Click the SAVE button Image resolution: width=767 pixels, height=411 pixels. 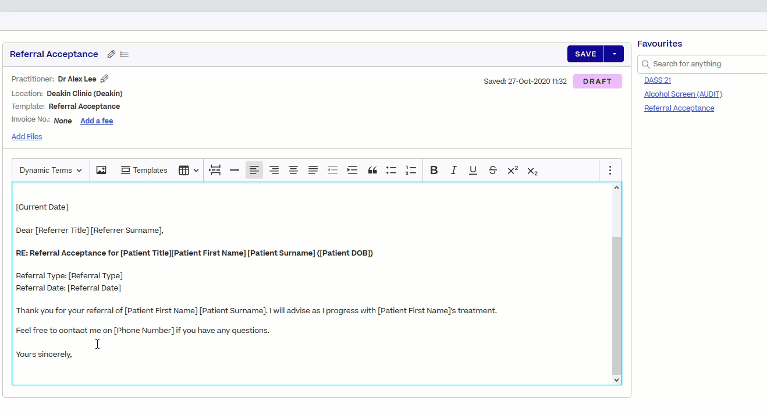tap(585, 54)
